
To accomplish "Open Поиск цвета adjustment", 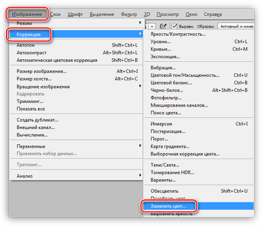I will click(x=199, y=113).
